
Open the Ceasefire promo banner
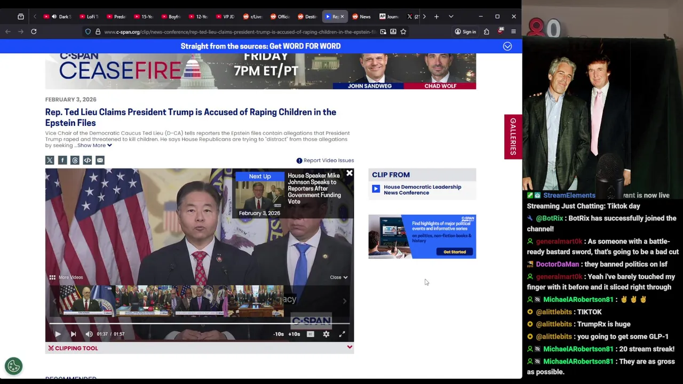click(260, 71)
